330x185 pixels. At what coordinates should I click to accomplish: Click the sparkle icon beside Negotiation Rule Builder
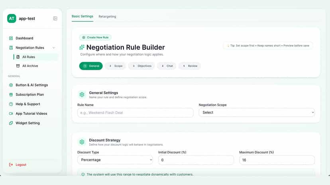pos(82,47)
